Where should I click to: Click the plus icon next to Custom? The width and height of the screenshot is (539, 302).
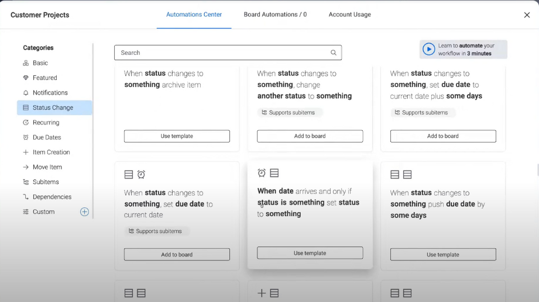[x=84, y=211]
